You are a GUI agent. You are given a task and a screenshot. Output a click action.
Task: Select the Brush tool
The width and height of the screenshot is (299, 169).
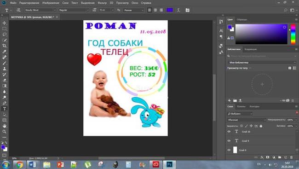tap(5, 63)
